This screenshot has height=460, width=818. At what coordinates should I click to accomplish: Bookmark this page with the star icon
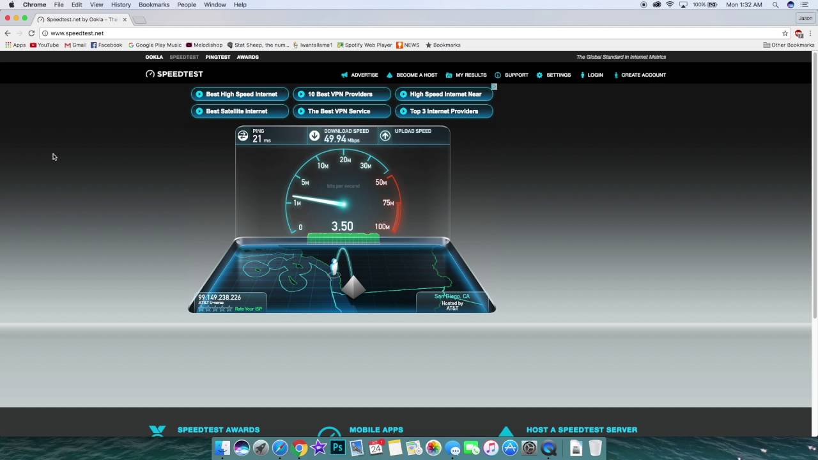785,33
